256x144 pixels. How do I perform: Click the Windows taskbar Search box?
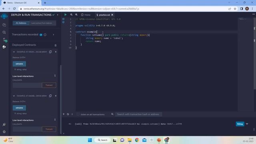[102, 140]
